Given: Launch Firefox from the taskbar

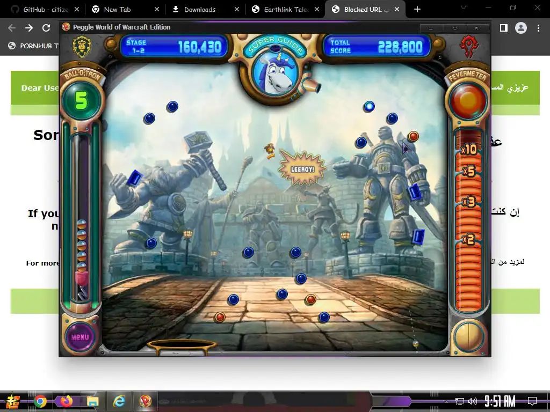Looking at the screenshot, I should pos(66,401).
